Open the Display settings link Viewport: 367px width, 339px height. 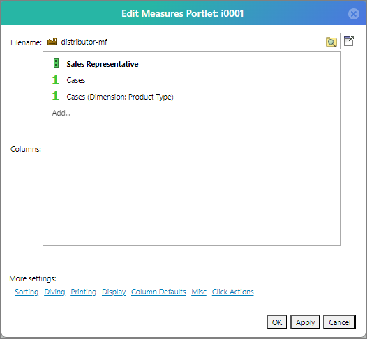click(x=114, y=292)
